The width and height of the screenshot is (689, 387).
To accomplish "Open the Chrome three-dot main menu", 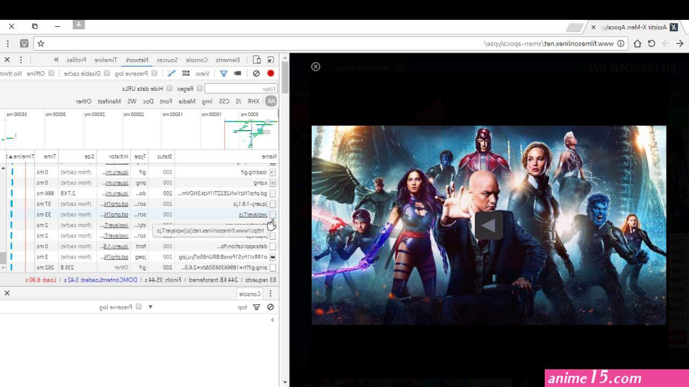I will [x=8, y=44].
